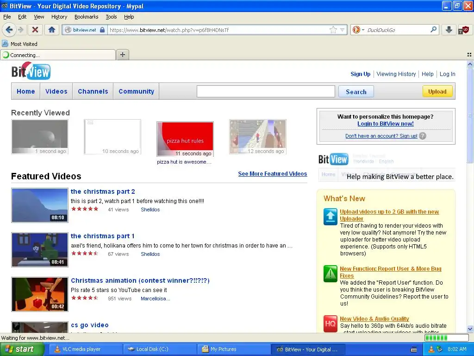Open Viewing History link
This screenshot has width=474, height=356.
[396, 74]
